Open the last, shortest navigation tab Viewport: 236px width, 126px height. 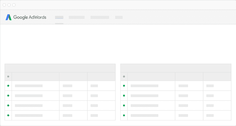tap(119, 18)
